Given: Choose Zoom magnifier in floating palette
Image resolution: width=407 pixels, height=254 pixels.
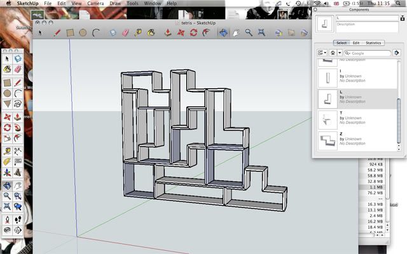Looking at the screenshot, I should [x=7, y=196].
